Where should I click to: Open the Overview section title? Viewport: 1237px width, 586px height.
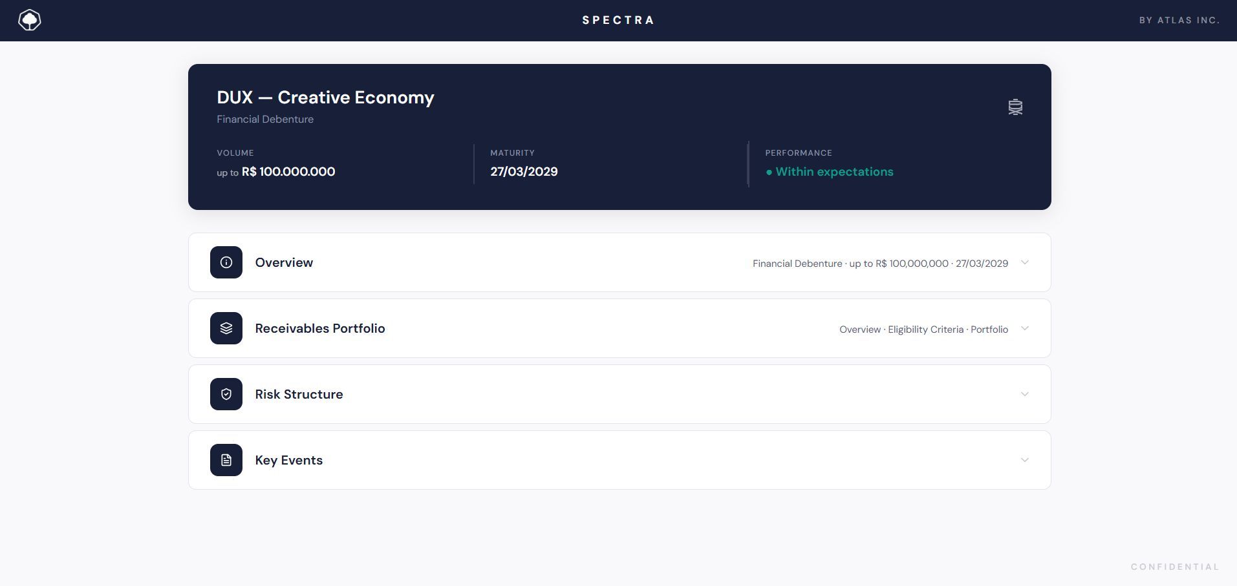[x=284, y=262]
